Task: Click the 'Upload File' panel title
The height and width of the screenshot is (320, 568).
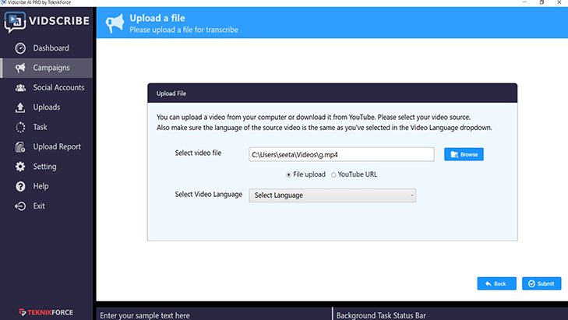Action: point(171,93)
